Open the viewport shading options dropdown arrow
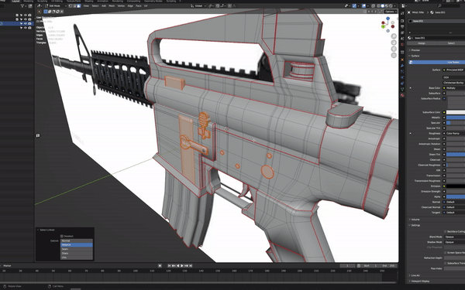 pyautogui.click(x=394, y=6)
